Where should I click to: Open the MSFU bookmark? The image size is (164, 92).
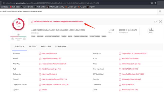click(91, 7)
